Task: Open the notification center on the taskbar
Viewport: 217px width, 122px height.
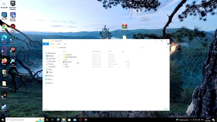Action: (214, 120)
